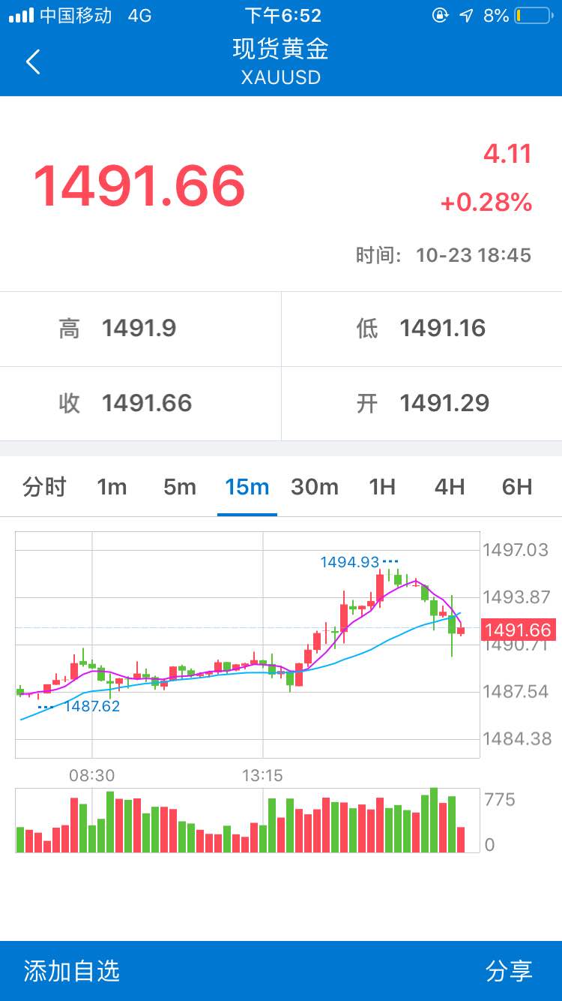Tap the 现货黄金 XAUUSD title
This screenshot has height=1001, width=562.
coord(281,61)
